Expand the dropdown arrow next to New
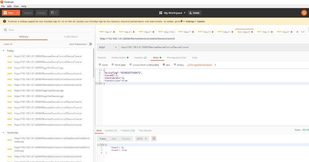309x162 pixels. [x=18, y=13]
